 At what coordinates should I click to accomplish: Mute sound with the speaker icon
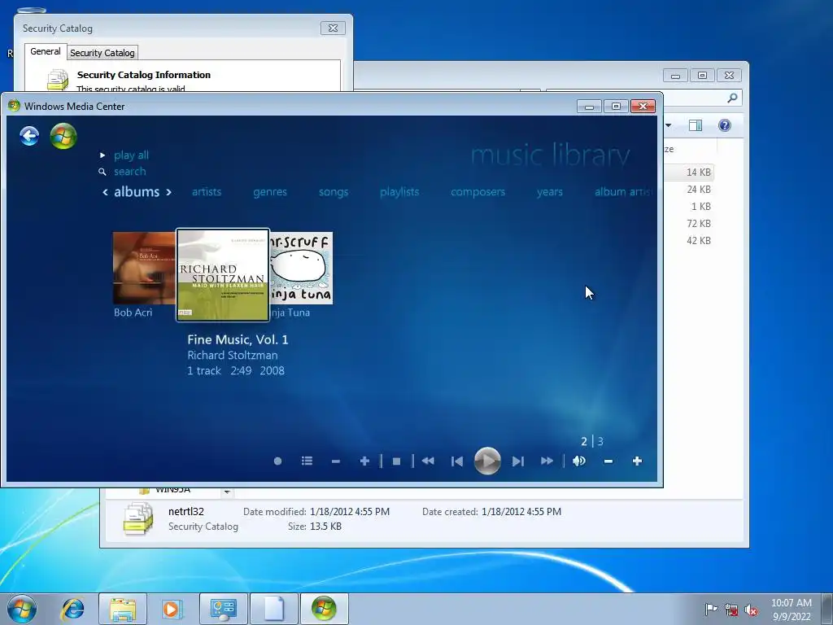579,461
